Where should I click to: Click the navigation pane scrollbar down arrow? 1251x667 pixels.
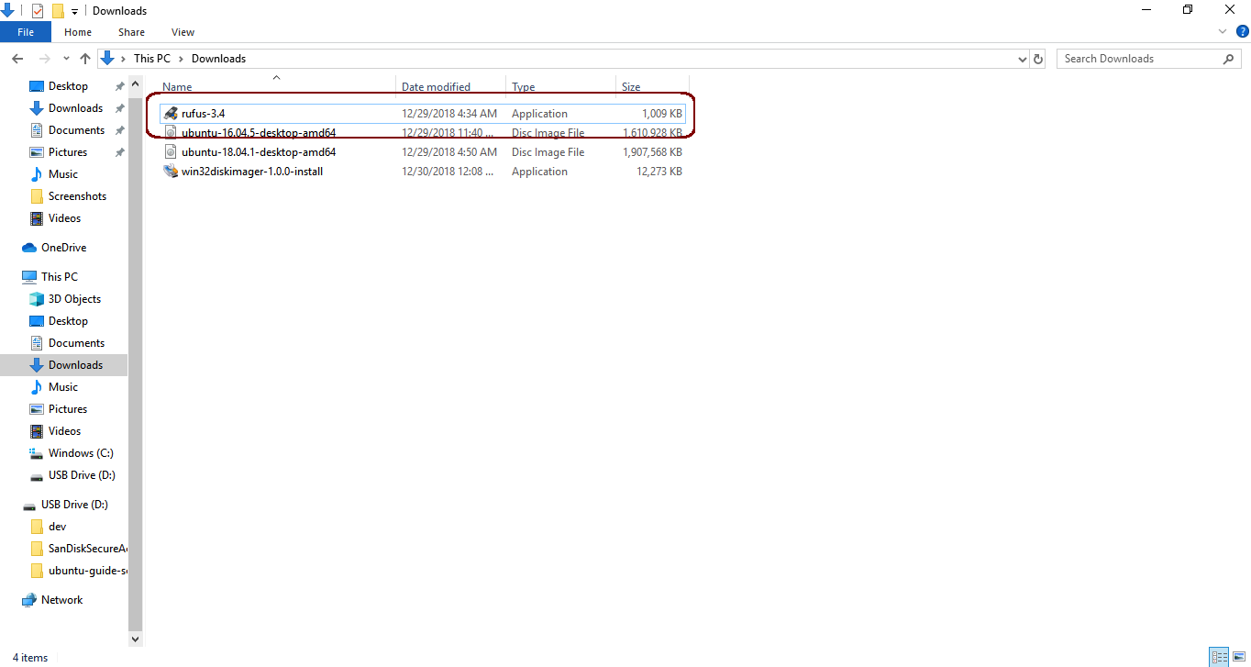(x=136, y=639)
